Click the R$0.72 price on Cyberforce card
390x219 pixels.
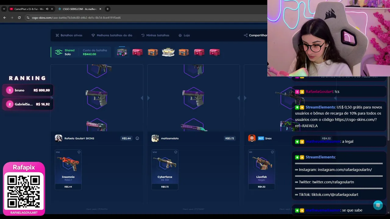coord(165,187)
